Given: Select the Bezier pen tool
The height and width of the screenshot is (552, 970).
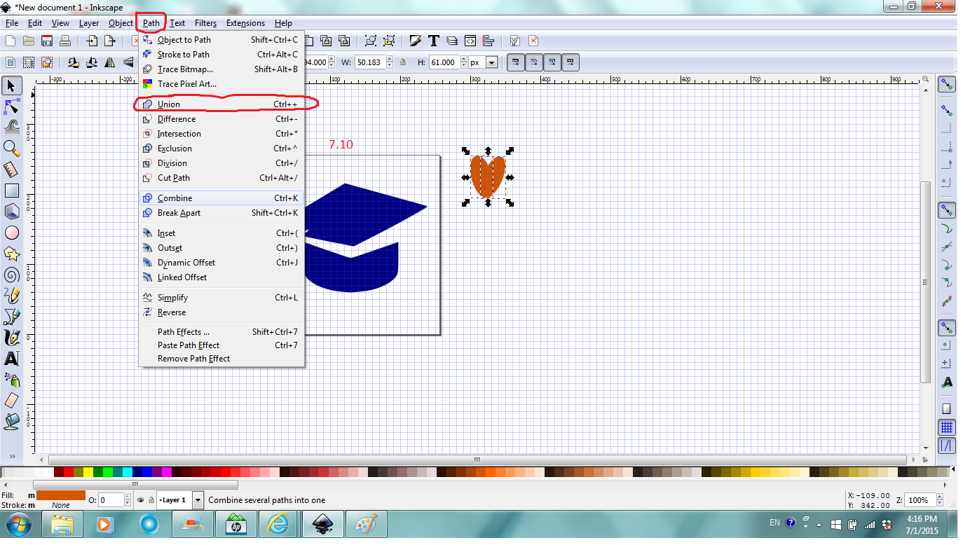Looking at the screenshot, I should coord(12,317).
